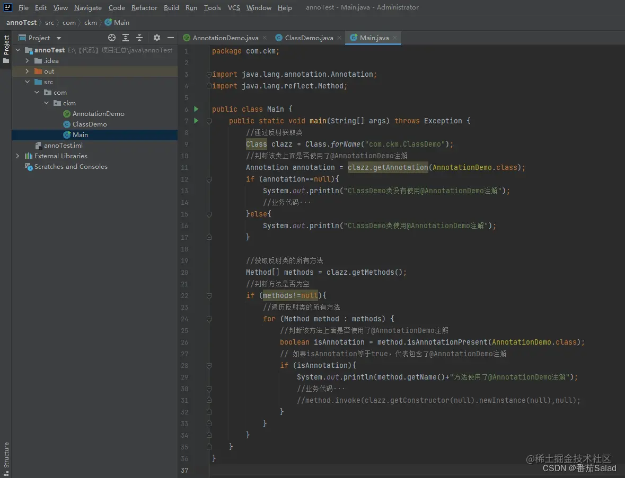Hide the Project panel with minus icon
The width and height of the screenshot is (625, 478).
point(171,38)
